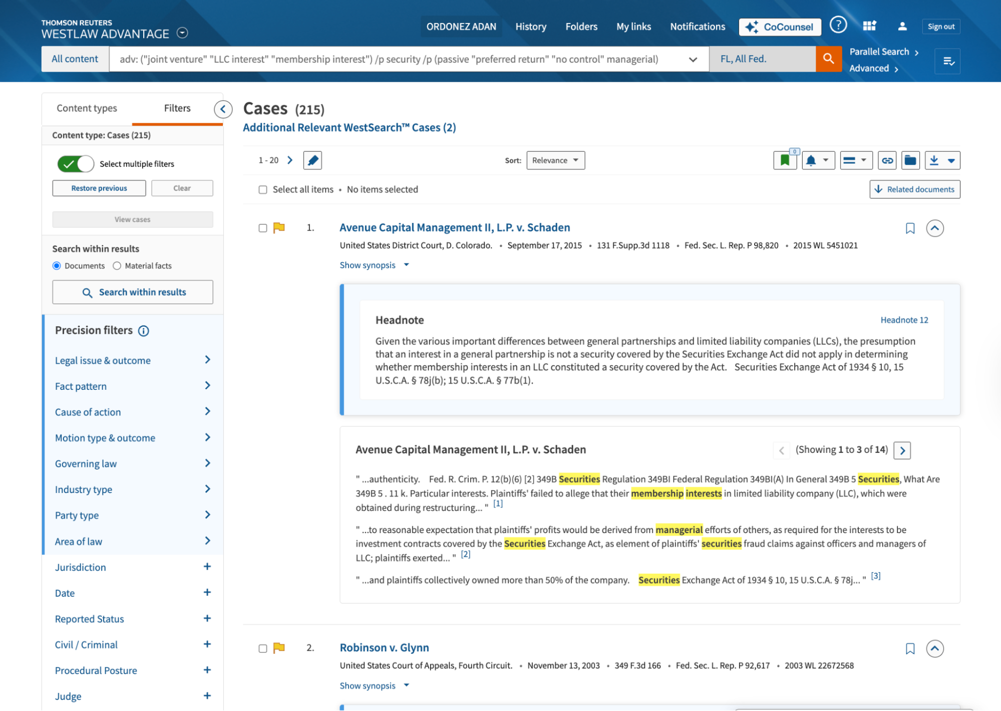This screenshot has width=1001, height=711.
Task: Open Folders in top navigation
Action: 581,27
